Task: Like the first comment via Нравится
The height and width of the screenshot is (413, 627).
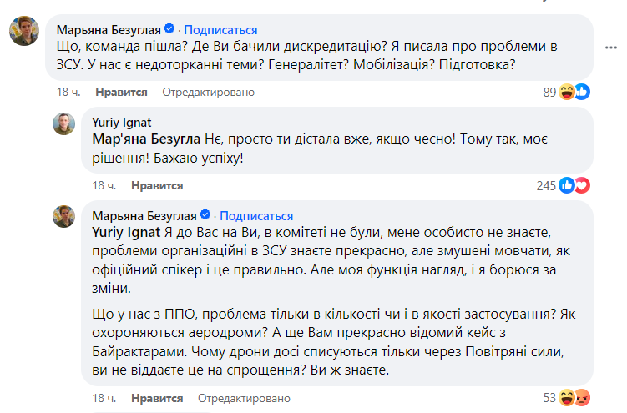Action: [x=121, y=92]
